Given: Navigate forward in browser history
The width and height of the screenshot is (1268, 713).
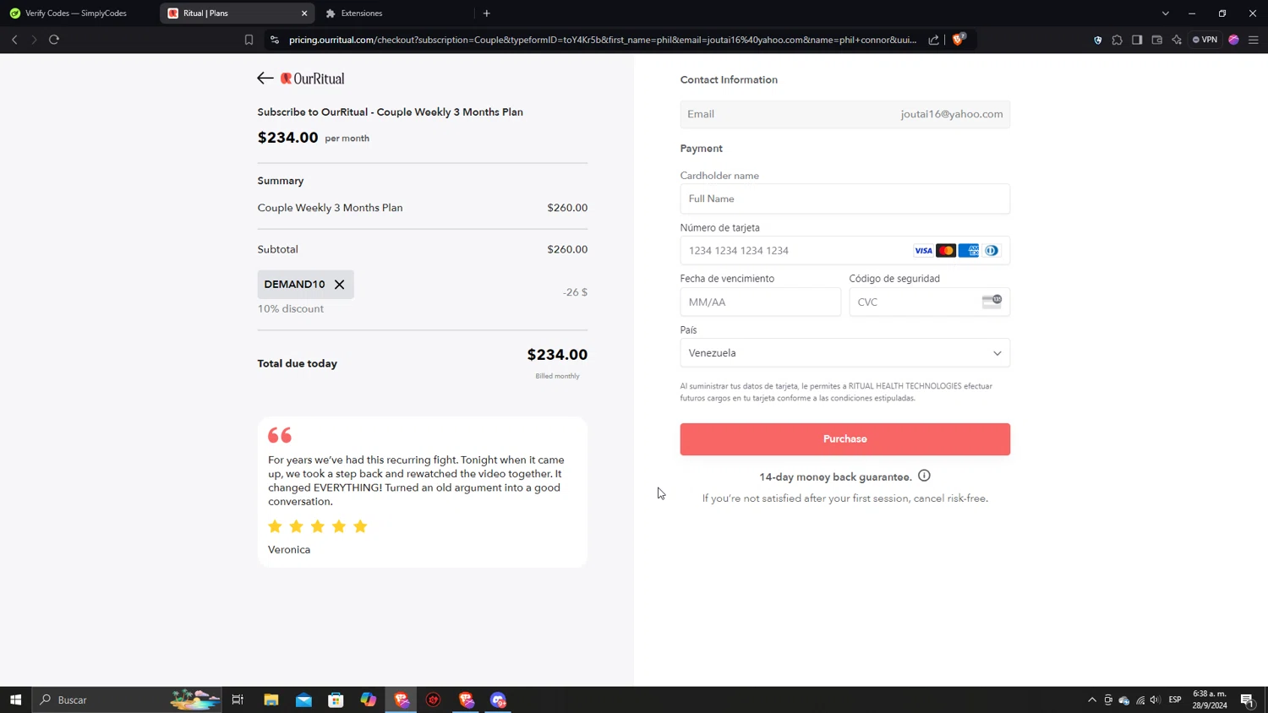Looking at the screenshot, I should click(x=34, y=40).
